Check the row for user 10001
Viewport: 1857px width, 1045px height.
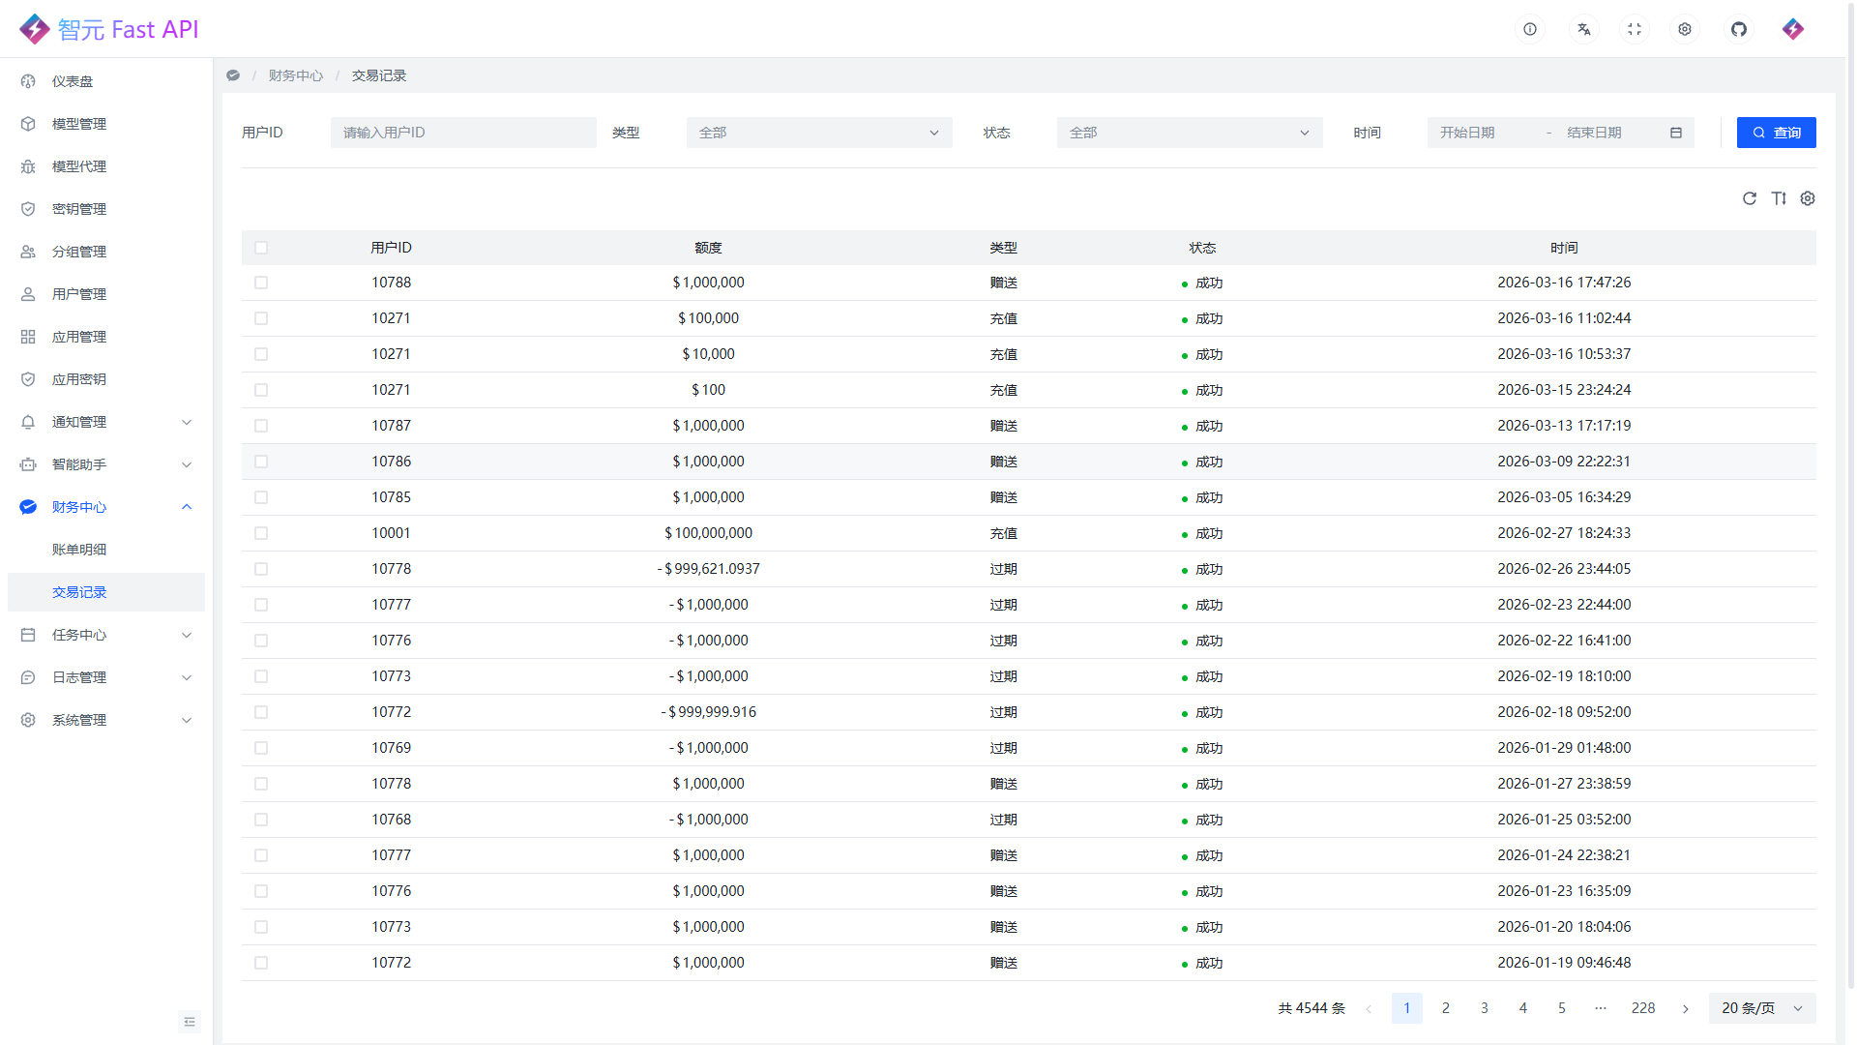tap(261, 533)
